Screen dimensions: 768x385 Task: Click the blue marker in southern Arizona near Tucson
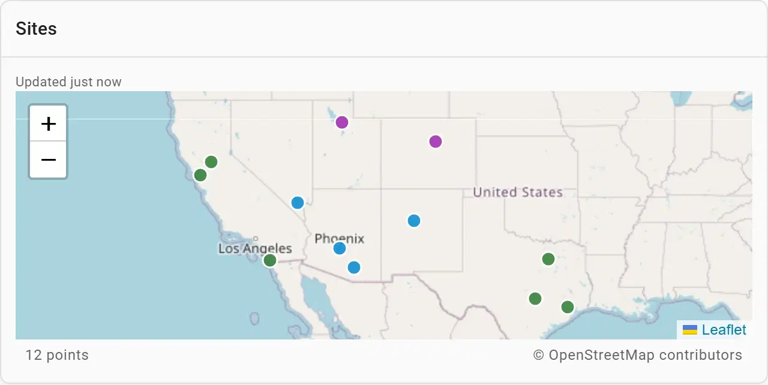[x=354, y=267]
